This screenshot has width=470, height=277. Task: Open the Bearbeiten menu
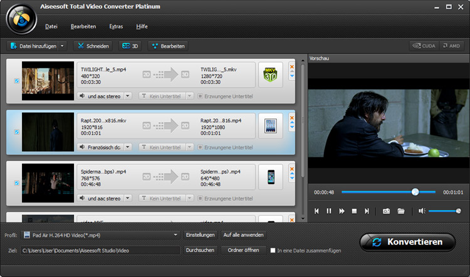tap(83, 26)
